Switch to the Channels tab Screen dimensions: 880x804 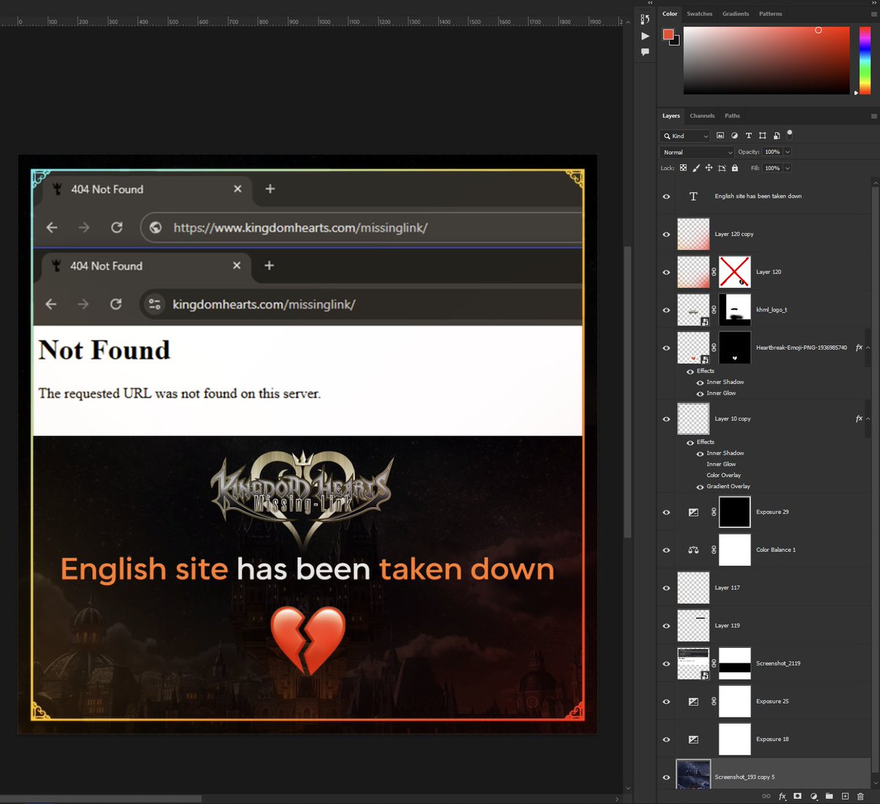coord(702,116)
